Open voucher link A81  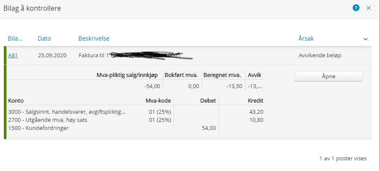(x=13, y=56)
